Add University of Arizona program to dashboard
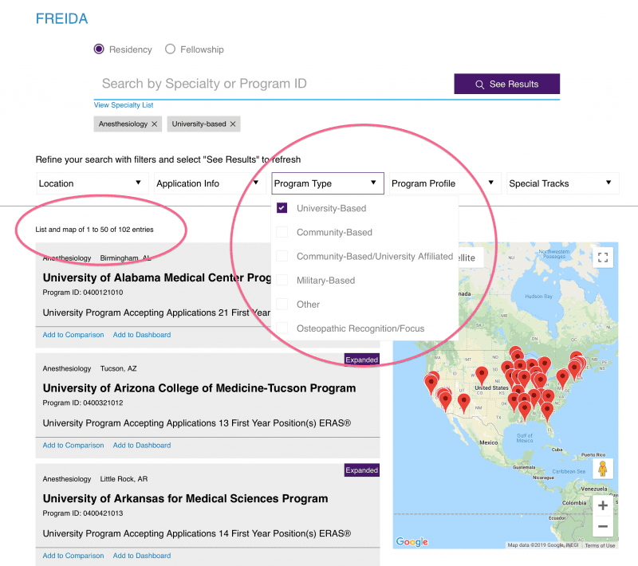The width and height of the screenshot is (638, 566). [x=142, y=446]
